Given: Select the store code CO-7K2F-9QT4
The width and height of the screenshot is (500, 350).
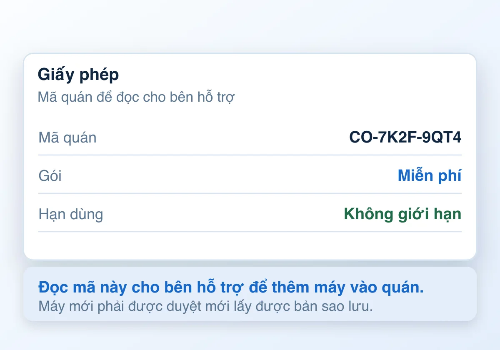Looking at the screenshot, I should point(405,137).
